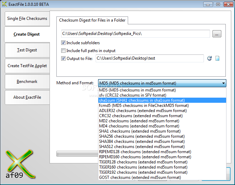Image resolution: width=235 pixels, height=185 pixels.
Task: Pick fcmd5 FileCheckMD5 format option
Action: [162, 106]
